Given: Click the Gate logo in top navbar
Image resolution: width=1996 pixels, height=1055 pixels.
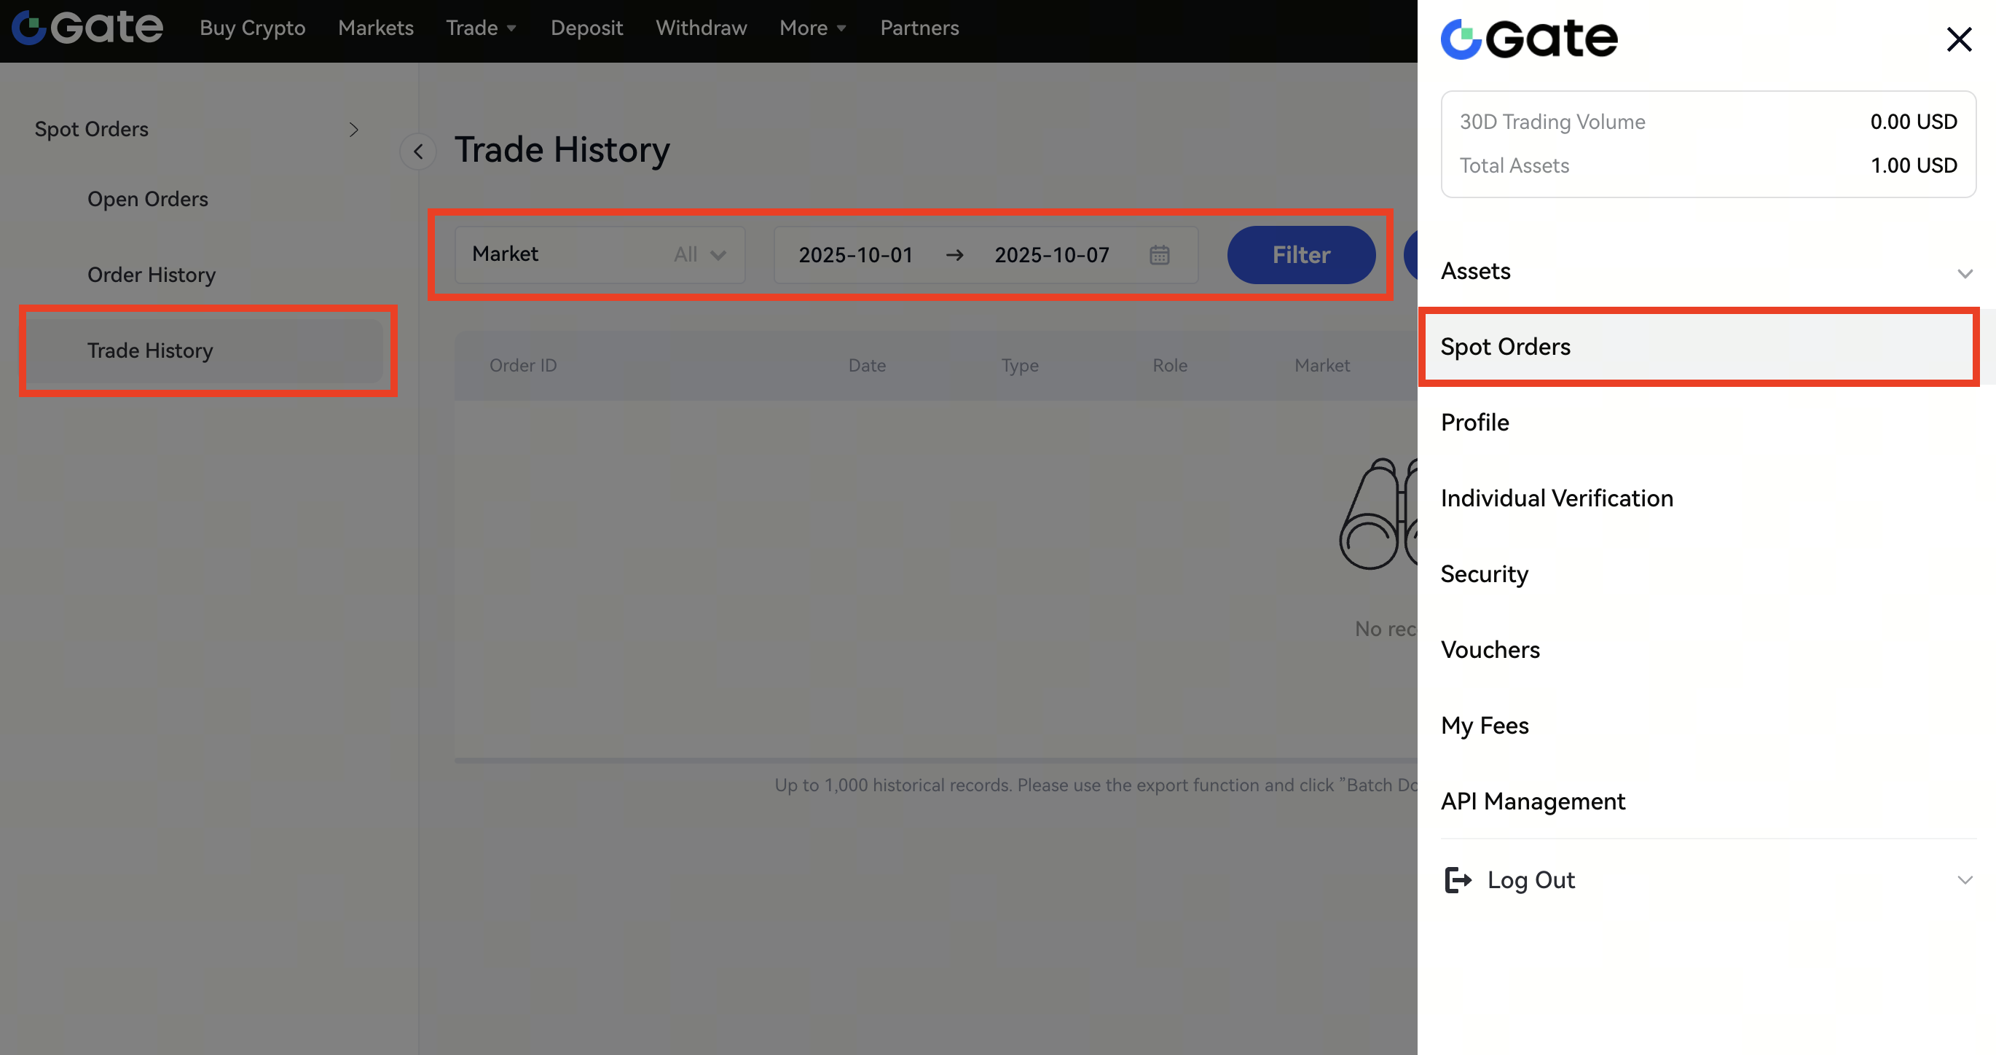Looking at the screenshot, I should 87,28.
